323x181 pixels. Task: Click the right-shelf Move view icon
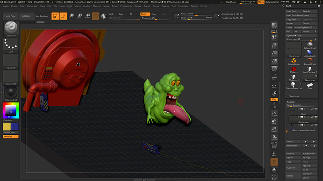point(274,121)
